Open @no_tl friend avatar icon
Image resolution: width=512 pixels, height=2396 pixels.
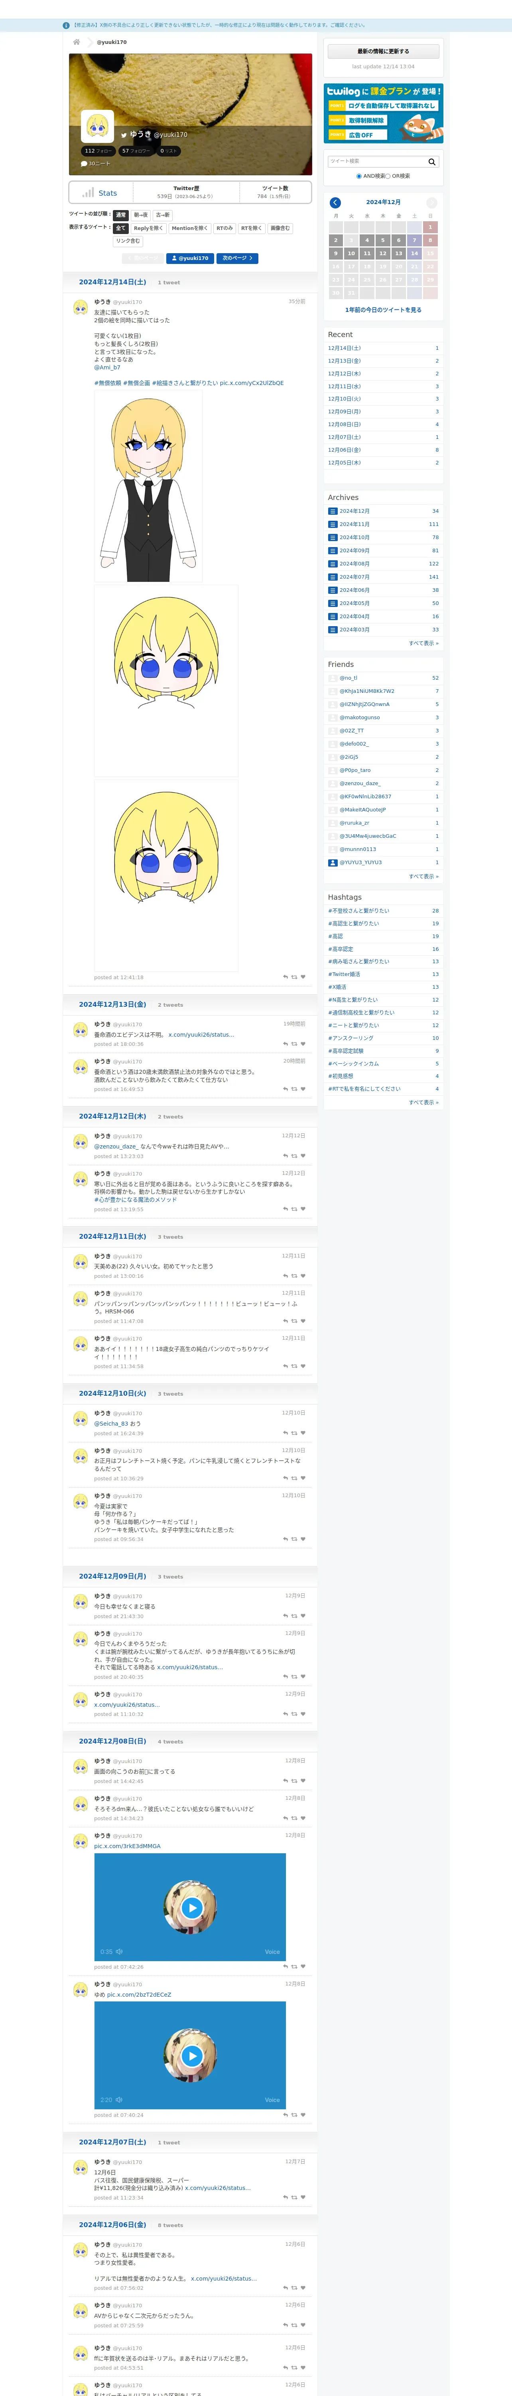tap(333, 678)
